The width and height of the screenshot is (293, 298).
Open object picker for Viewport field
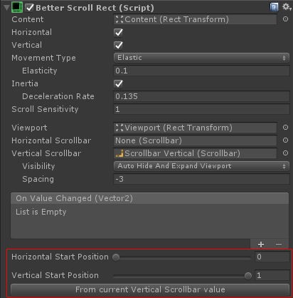[285, 128]
